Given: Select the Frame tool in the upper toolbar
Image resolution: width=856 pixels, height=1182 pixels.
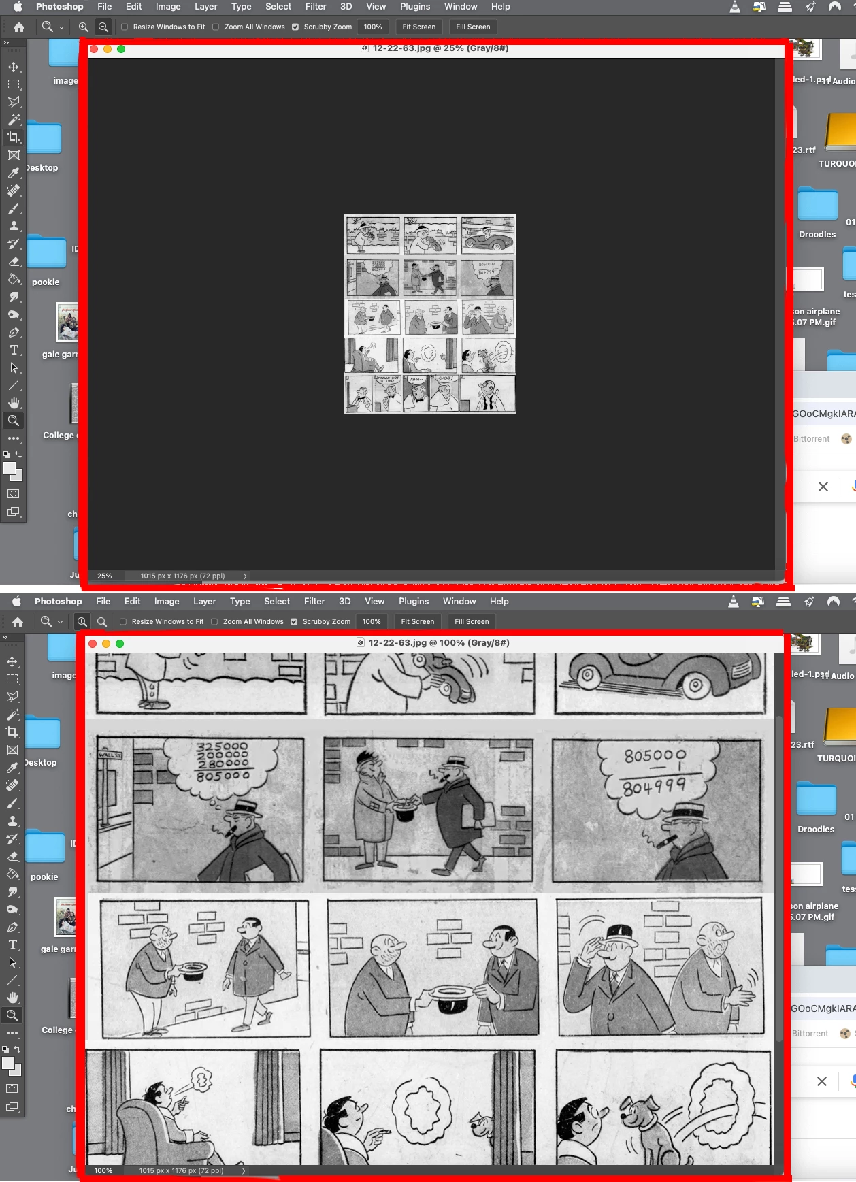Looking at the screenshot, I should coord(14,155).
